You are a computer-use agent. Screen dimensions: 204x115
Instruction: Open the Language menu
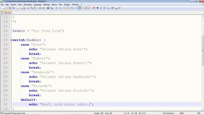[x=37, y=4]
